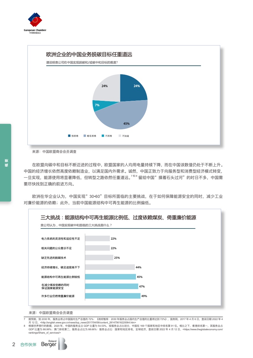Click the footnote 7 和 8 superscript reference
This screenshot has width=253, height=358.
134,175
